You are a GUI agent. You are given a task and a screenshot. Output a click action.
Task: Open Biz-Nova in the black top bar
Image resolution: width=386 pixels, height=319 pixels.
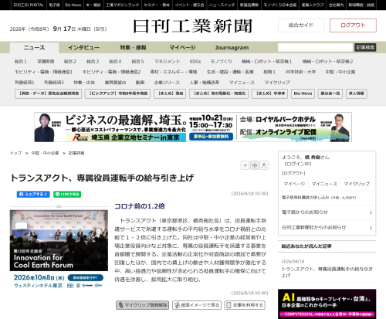[73, 5]
